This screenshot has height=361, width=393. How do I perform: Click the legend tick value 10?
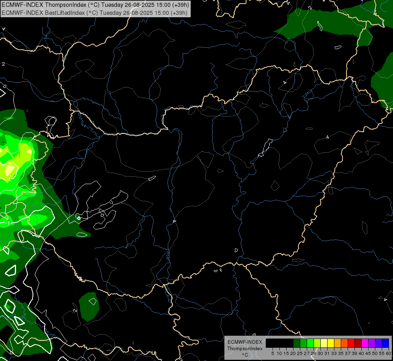tap(279, 353)
